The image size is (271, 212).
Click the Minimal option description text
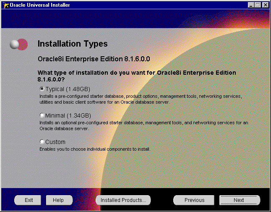click(x=143, y=125)
